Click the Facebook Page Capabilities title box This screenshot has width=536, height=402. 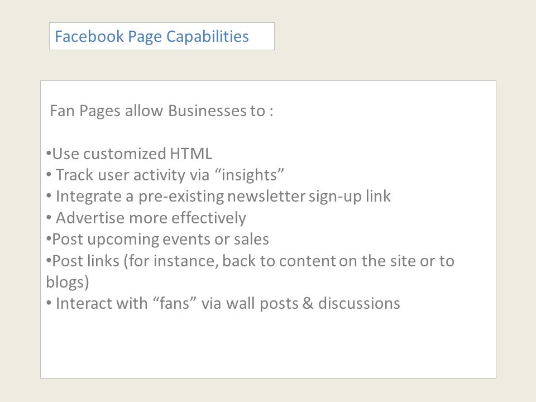162,36
